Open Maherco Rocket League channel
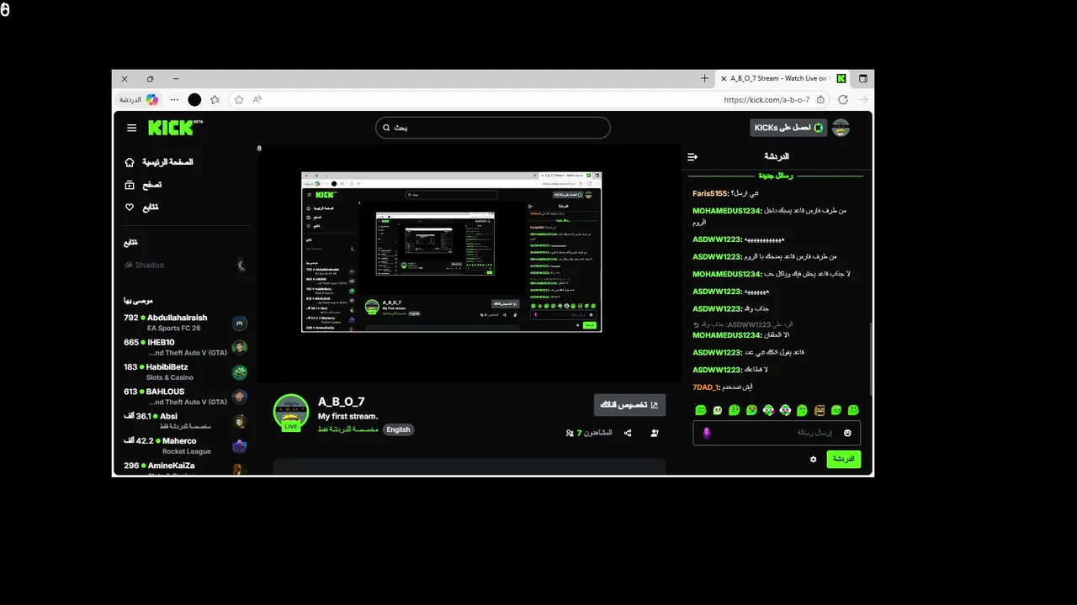Viewport: 1077px width, 605px height. [x=185, y=445]
